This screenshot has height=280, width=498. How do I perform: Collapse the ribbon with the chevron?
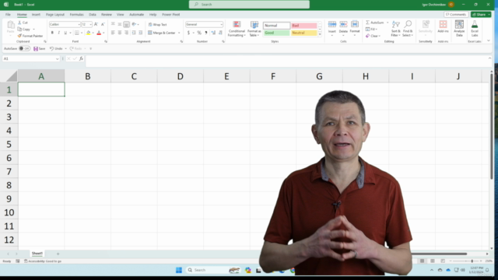click(x=489, y=41)
